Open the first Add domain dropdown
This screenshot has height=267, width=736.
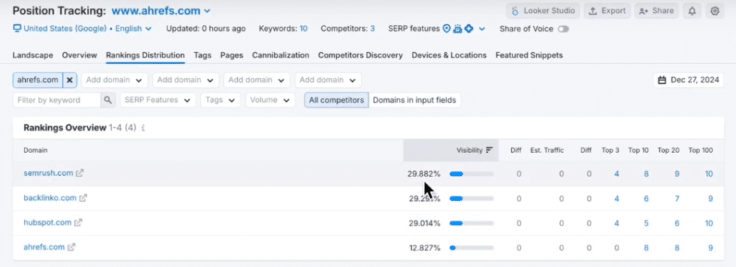(114, 80)
